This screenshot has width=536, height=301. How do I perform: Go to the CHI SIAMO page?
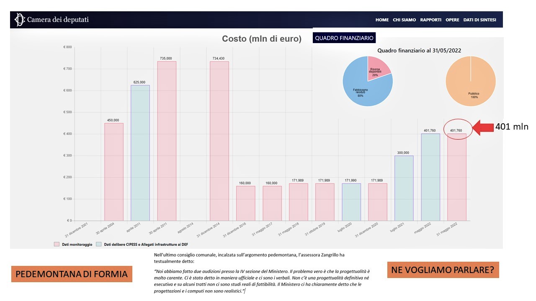point(404,20)
